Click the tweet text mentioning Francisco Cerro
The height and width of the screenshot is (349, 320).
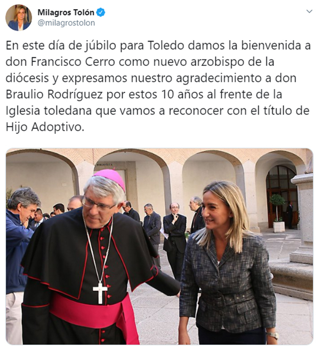coord(158,86)
